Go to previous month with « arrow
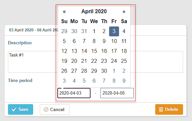The image size is (192, 121). coord(64,12)
